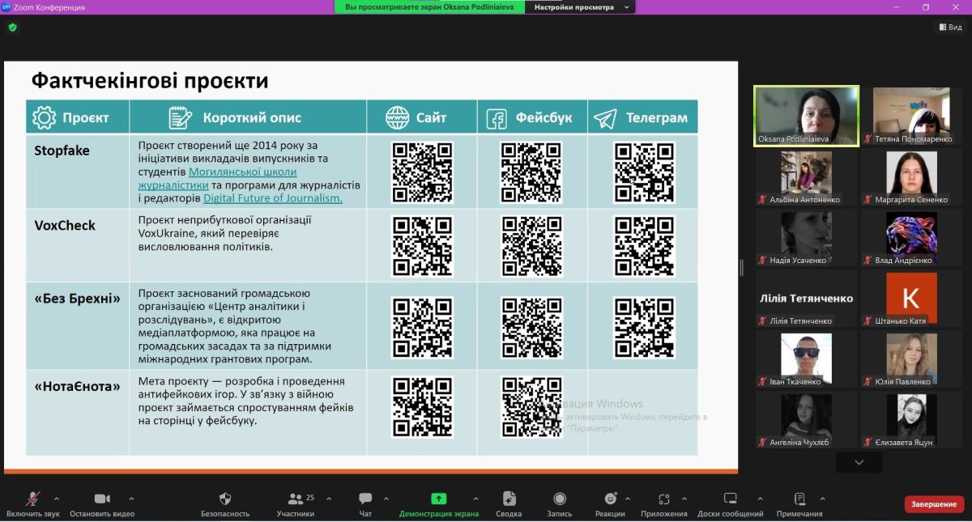Screen dimensions: 972x522
Task: Expand video options arrow beside camera
Action: tap(131, 499)
